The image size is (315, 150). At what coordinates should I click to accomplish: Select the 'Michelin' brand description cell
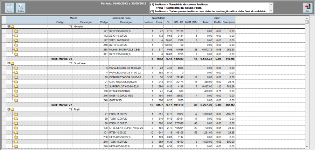point(86,27)
